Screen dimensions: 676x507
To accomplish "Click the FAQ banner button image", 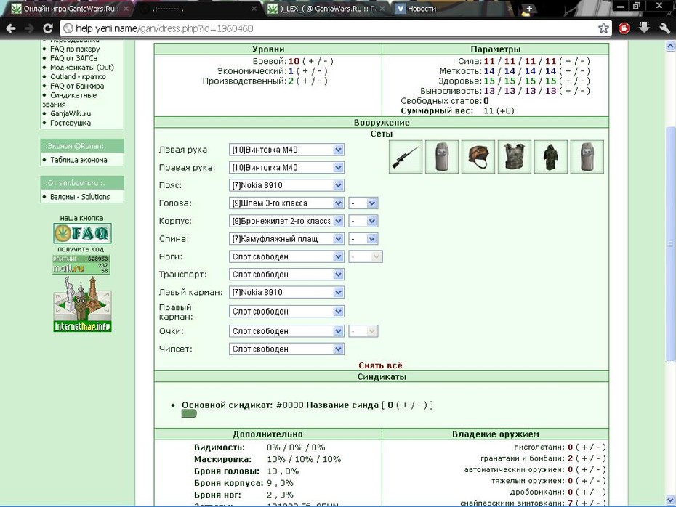I will pyautogui.click(x=82, y=233).
